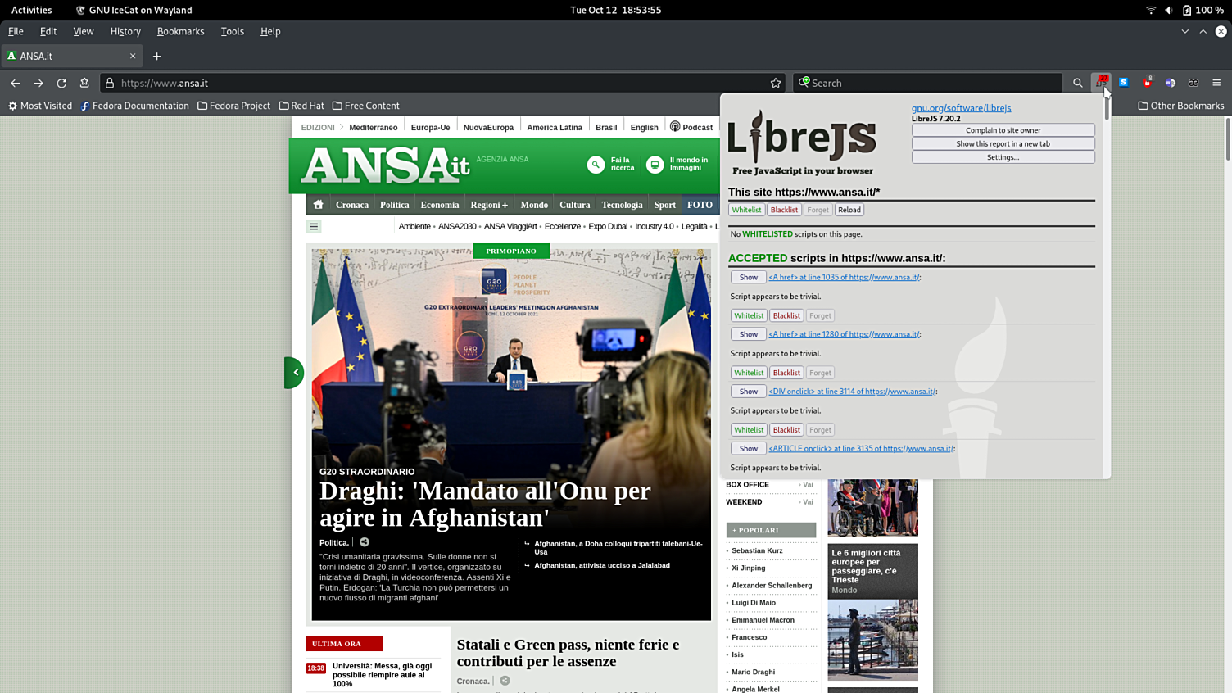
Task: Click the blue S extension icon
Action: (1124, 83)
